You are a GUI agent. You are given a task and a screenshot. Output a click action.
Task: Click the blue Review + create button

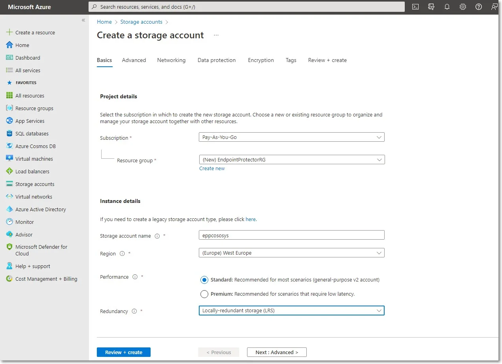coord(124,352)
